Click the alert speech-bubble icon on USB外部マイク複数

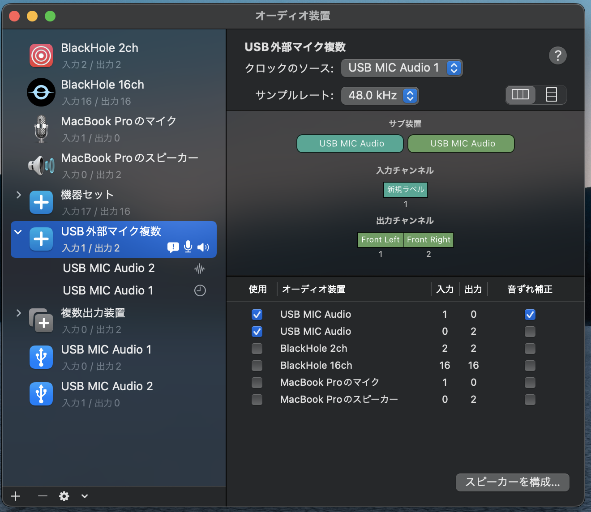coord(173,247)
